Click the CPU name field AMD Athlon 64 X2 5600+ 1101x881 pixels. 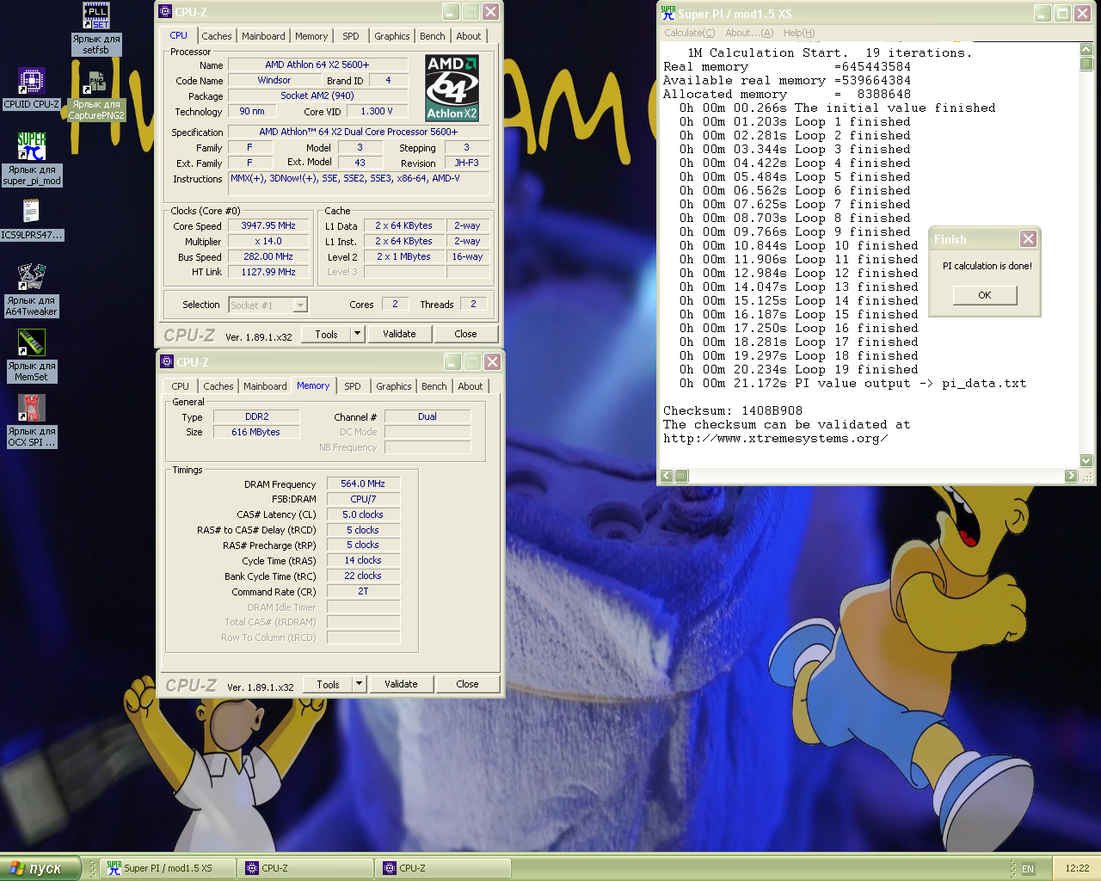(317, 65)
